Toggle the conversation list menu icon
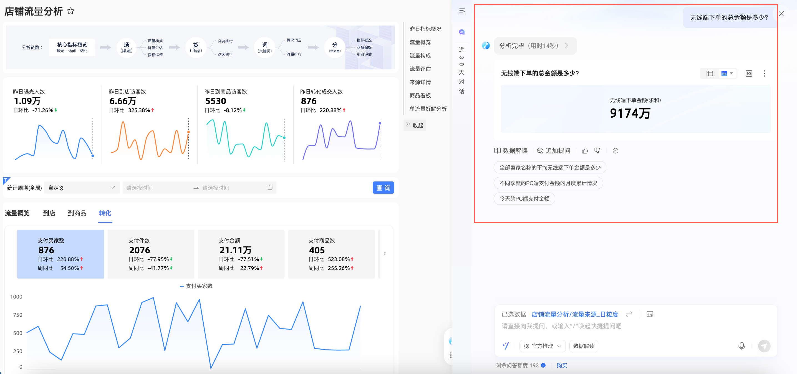This screenshot has height=374, width=797. 462,11
